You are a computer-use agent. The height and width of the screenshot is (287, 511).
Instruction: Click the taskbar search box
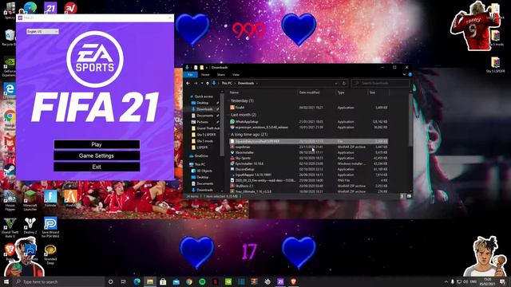coord(59,281)
